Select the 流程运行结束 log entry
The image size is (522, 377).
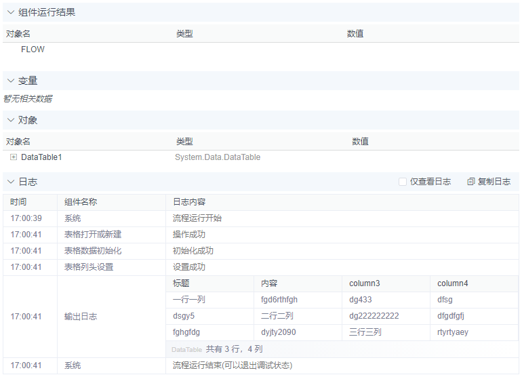[x=233, y=365]
